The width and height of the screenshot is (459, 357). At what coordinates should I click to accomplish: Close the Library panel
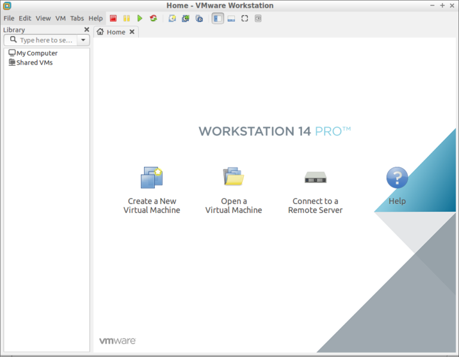pos(87,29)
